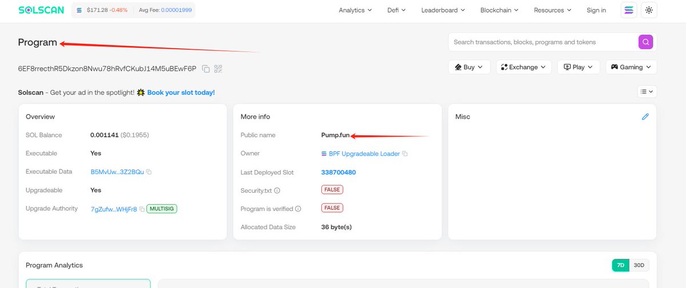Click the program address text 6EF8rrecth...
This screenshot has width=686, height=288.
click(x=107, y=68)
